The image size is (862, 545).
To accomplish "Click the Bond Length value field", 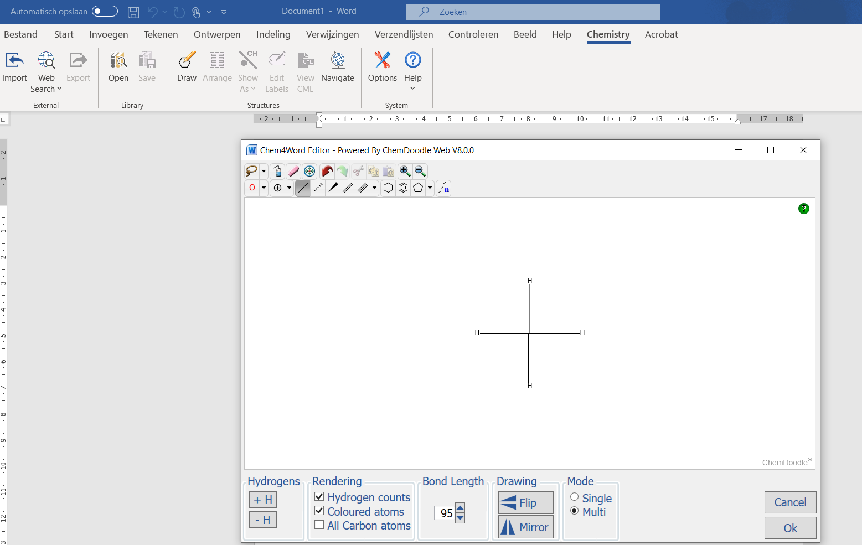I will point(445,513).
